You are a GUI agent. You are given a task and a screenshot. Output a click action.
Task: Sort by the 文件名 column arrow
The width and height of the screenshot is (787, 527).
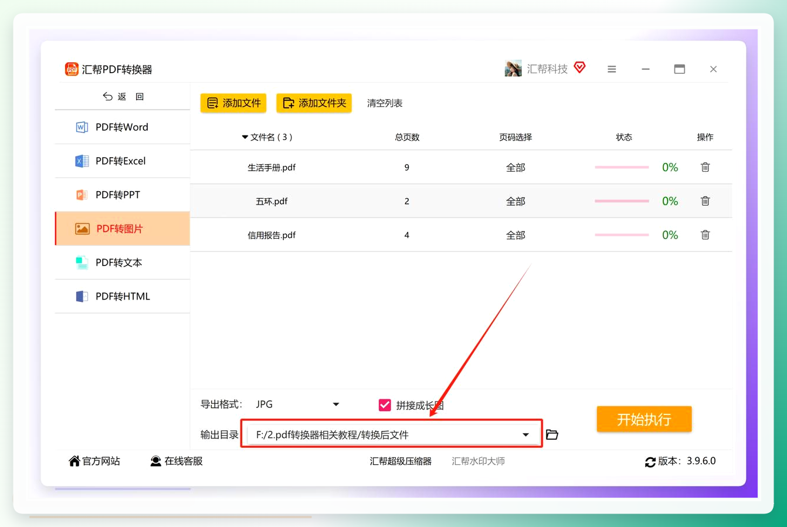[x=245, y=137]
